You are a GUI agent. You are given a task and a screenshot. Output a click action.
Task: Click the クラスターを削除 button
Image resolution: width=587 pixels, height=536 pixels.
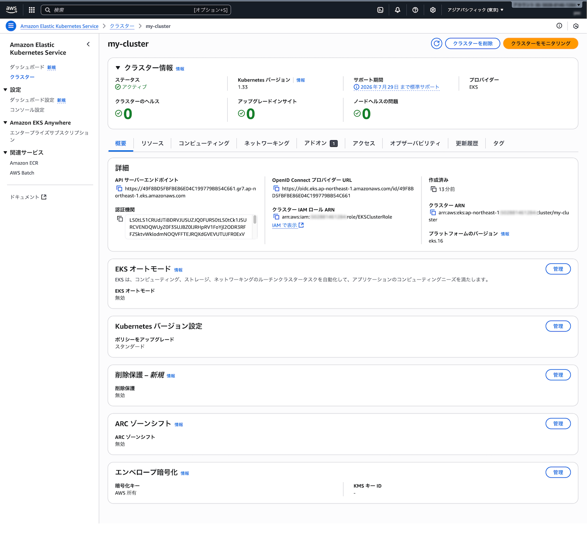(472, 43)
